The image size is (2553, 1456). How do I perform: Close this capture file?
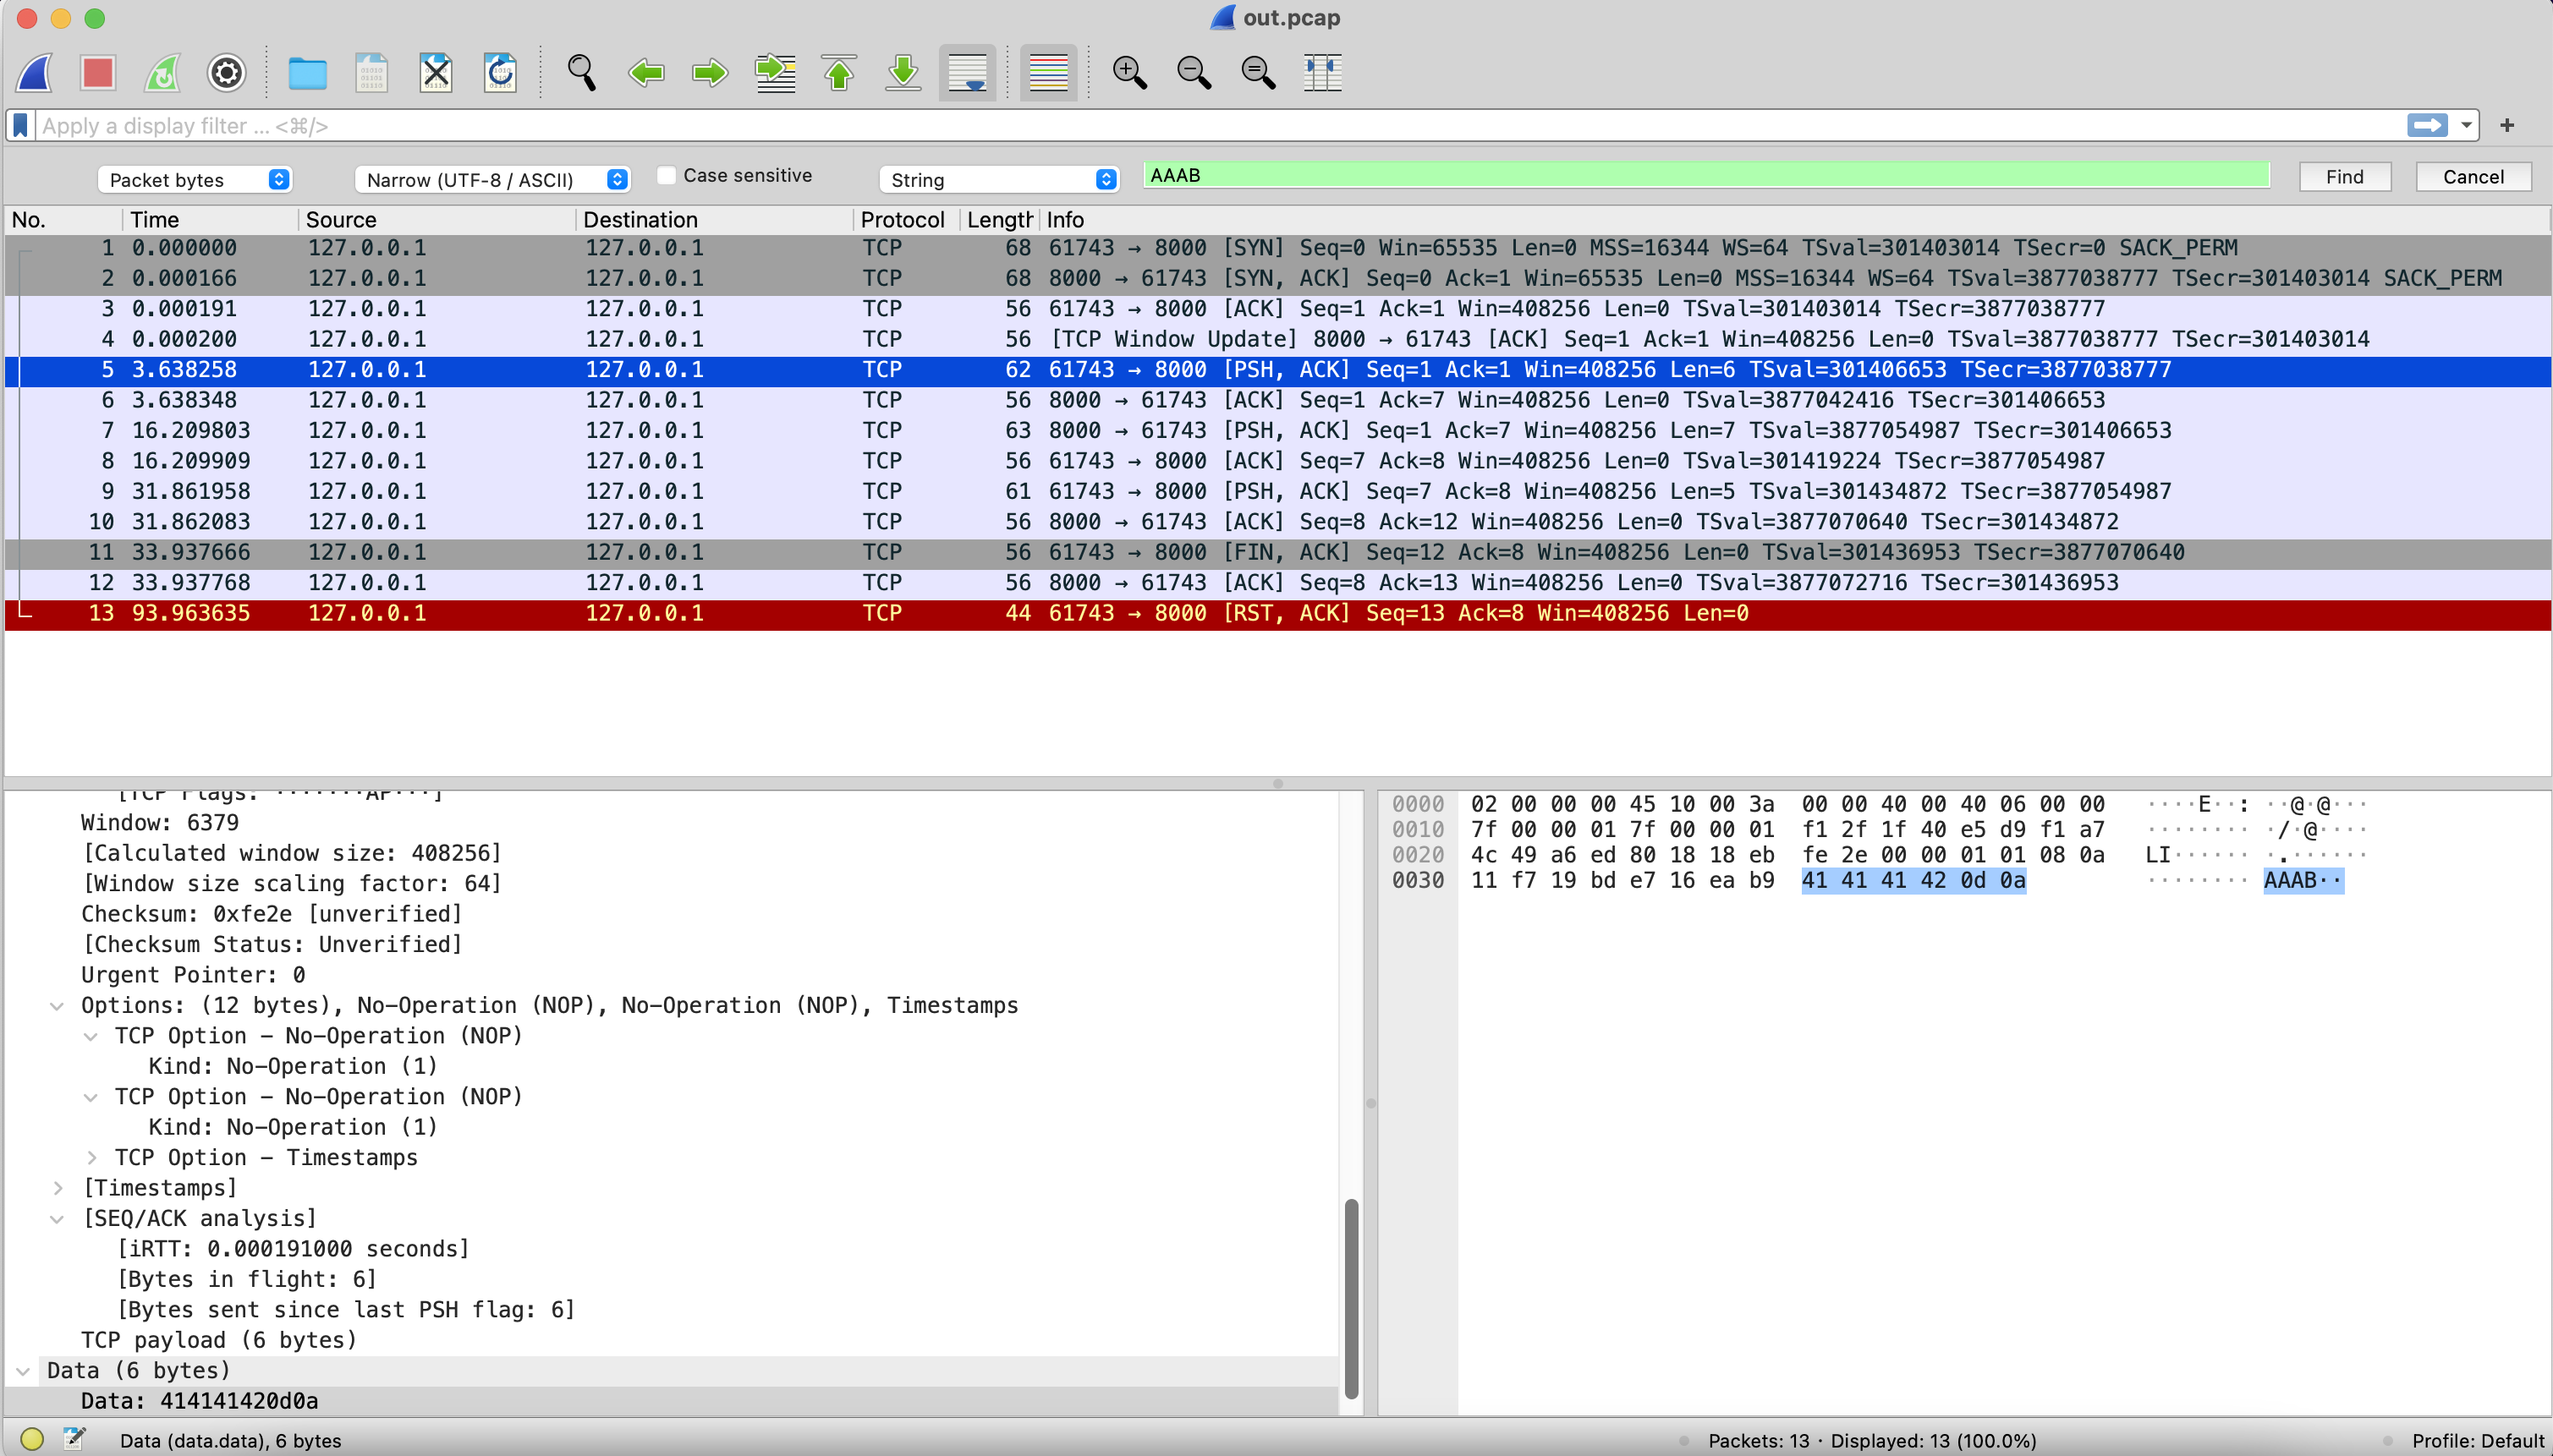point(435,72)
